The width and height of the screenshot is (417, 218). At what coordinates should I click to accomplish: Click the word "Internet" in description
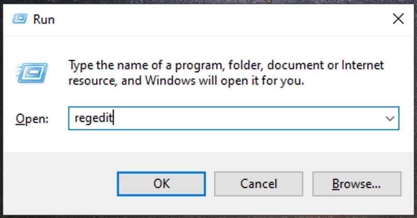point(361,66)
